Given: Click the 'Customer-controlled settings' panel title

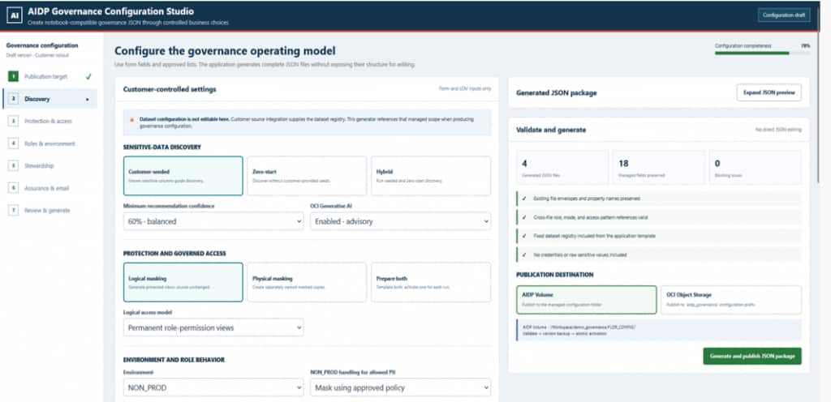Looking at the screenshot, I should pyautogui.click(x=170, y=89).
